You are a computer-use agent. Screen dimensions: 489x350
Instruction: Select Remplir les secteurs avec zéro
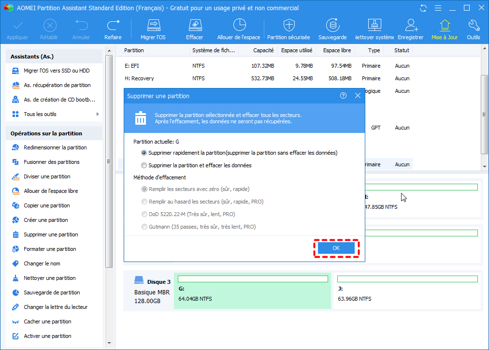pos(195,189)
